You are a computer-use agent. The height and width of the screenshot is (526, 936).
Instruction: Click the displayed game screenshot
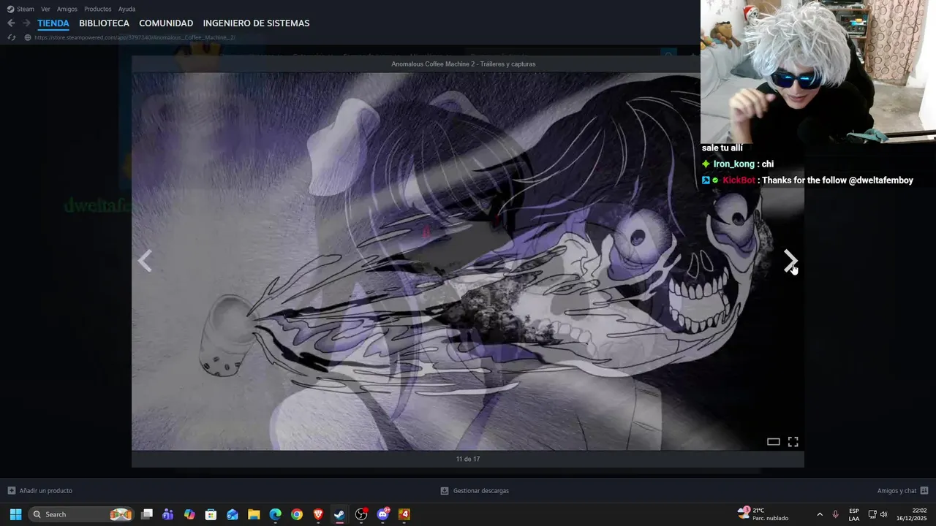point(467,261)
